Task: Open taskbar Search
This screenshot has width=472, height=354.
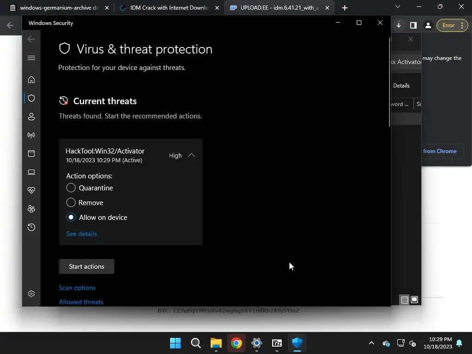Action: coord(195,343)
